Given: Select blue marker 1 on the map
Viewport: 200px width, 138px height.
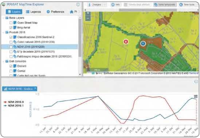Looking at the screenshot, I should [x=143, y=43].
